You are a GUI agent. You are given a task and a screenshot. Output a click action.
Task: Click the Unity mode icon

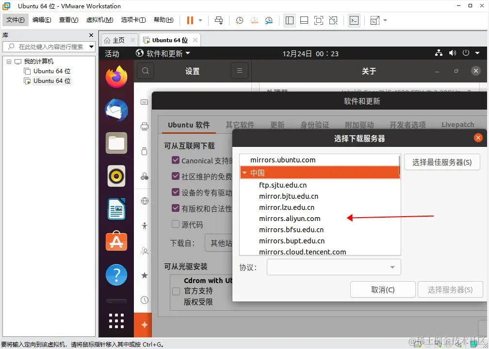(333, 20)
